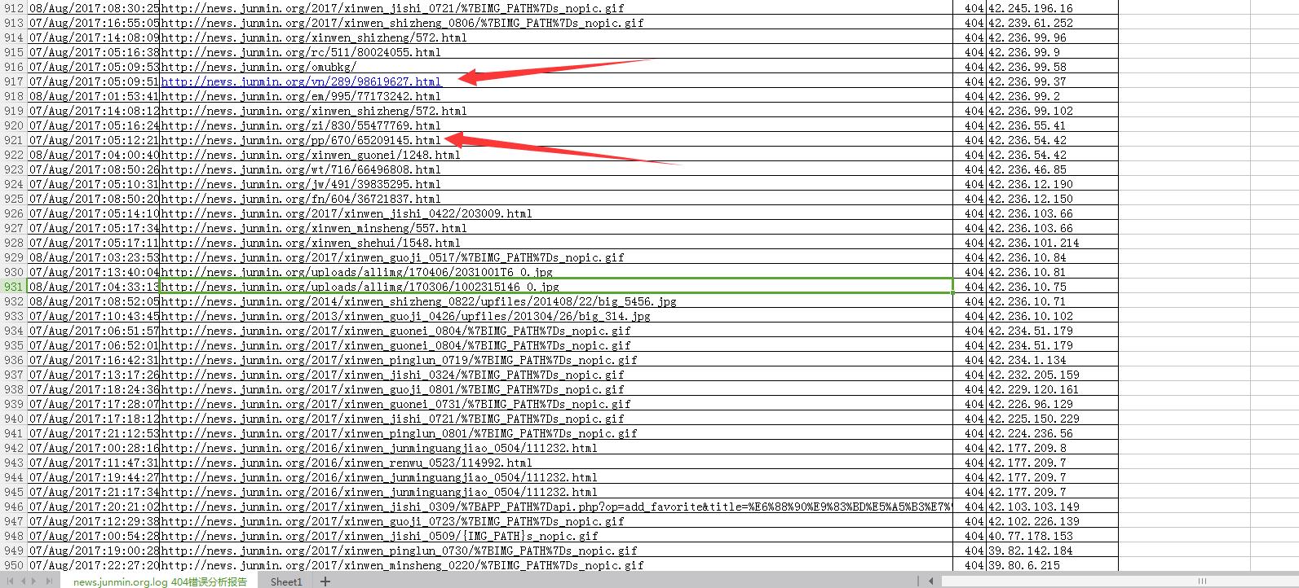1299x588 pixels.
Task: Click the horizontal scrollbar thumb
Action: coord(1201,581)
